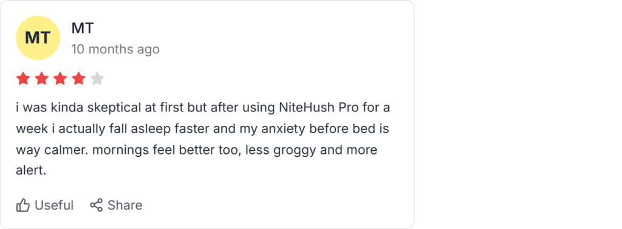The width and height of the screenshot is (622, 229).
Task: Mark the review as Useful via its label
Action: [x=54, y=205]
